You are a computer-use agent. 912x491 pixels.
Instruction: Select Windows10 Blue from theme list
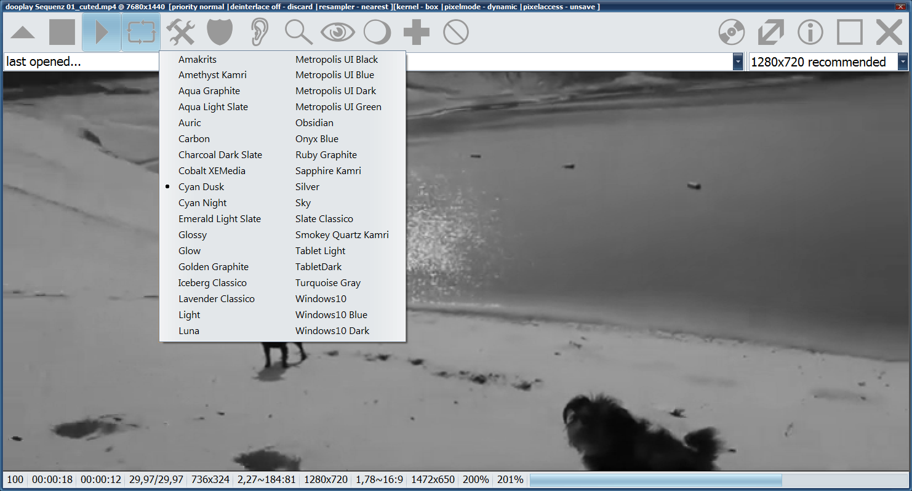coord(331,315)
